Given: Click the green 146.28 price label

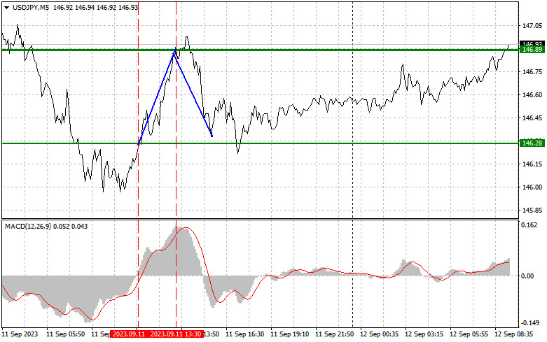Looking at the screenshot, I should click(x=532, y=143).
